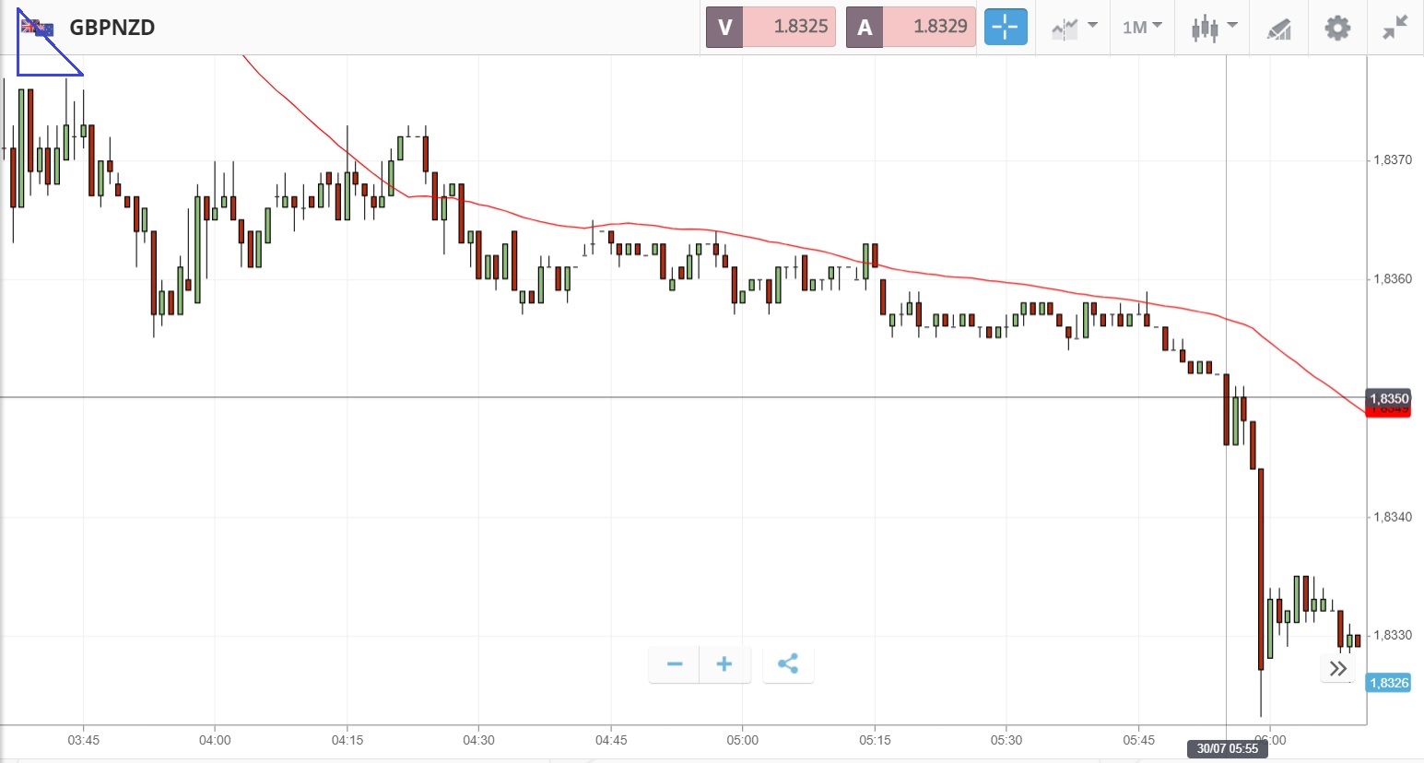This screenshot has height=763, width=1424.
Task: Click the 30/07 05:55 time marker
Action: coord(1227,748)
